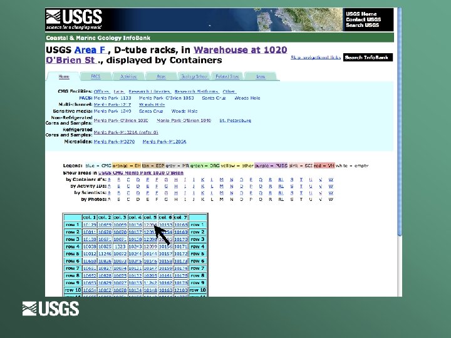Screen dimensions: 451x338
Task: Open Sensitive media Menlo Park 1240 link
Action: 113,111
